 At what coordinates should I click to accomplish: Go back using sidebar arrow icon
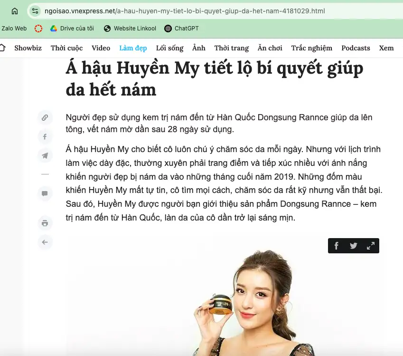[x=45, y=242]
